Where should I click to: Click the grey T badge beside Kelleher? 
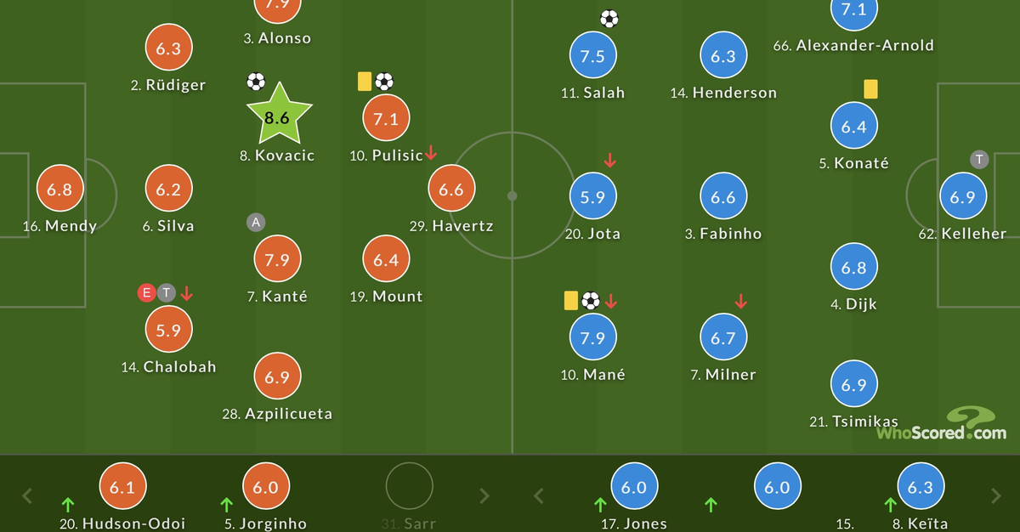point(979,160)
